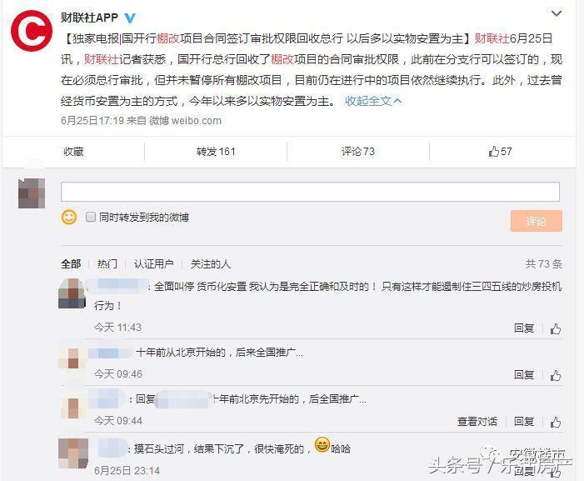Like the post with 57 thumbs-up

[x=500, y=151]
